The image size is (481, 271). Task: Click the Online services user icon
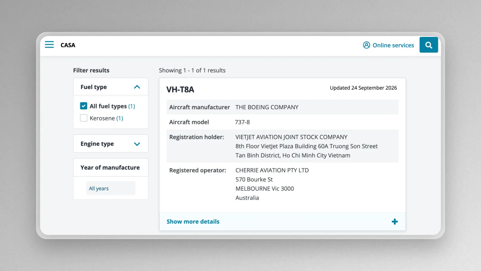[366, 45]
